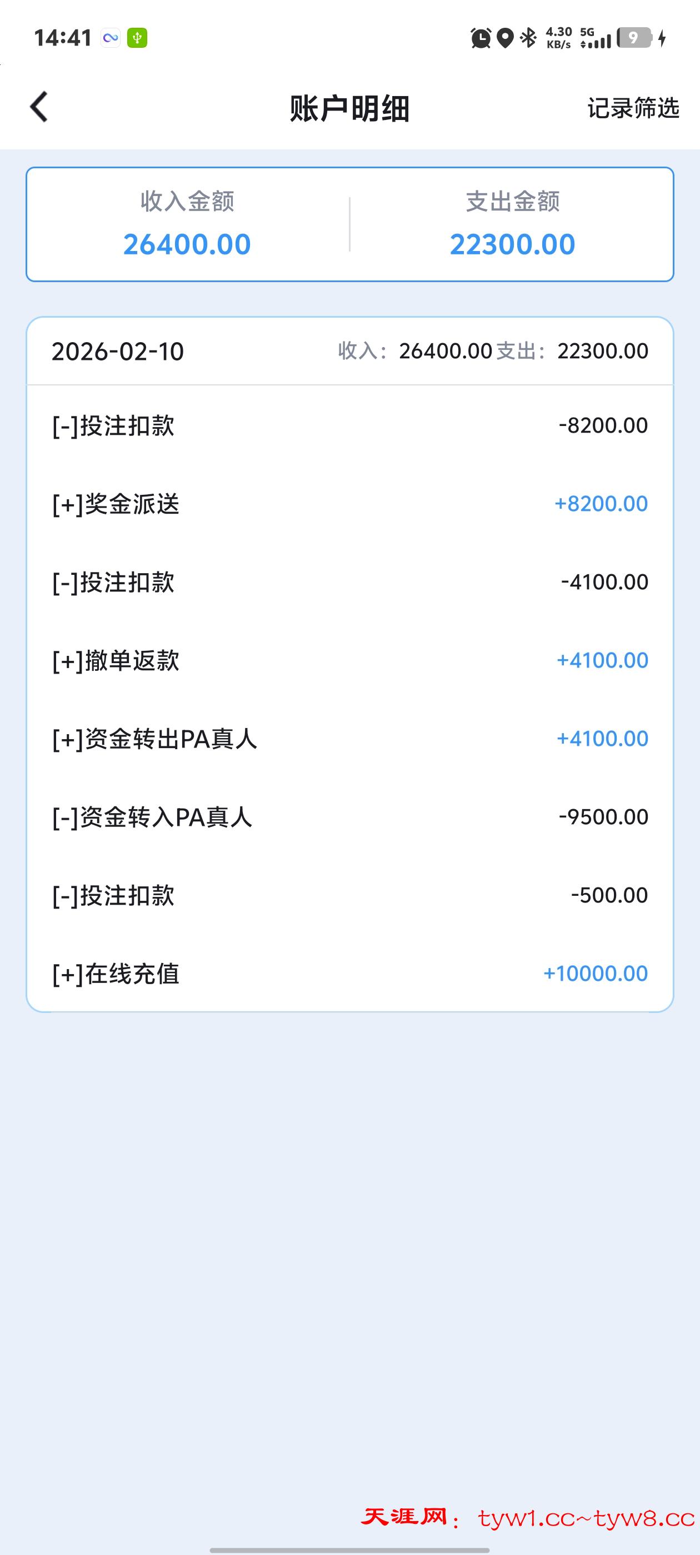The width and height of the screenshot is (700, 1555).
Task: Select the 收入金额 26400.00 summary
Action: pos(187,224)
